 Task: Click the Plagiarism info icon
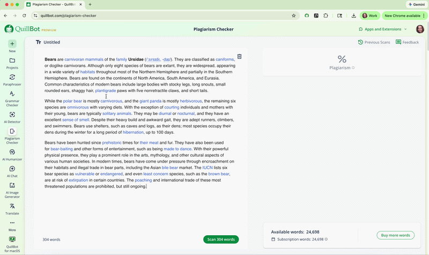click(x=353, y=68)
